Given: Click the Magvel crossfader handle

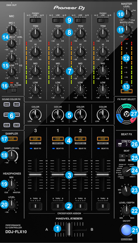Looking at the screenshot, I should (x=69, y=229).
